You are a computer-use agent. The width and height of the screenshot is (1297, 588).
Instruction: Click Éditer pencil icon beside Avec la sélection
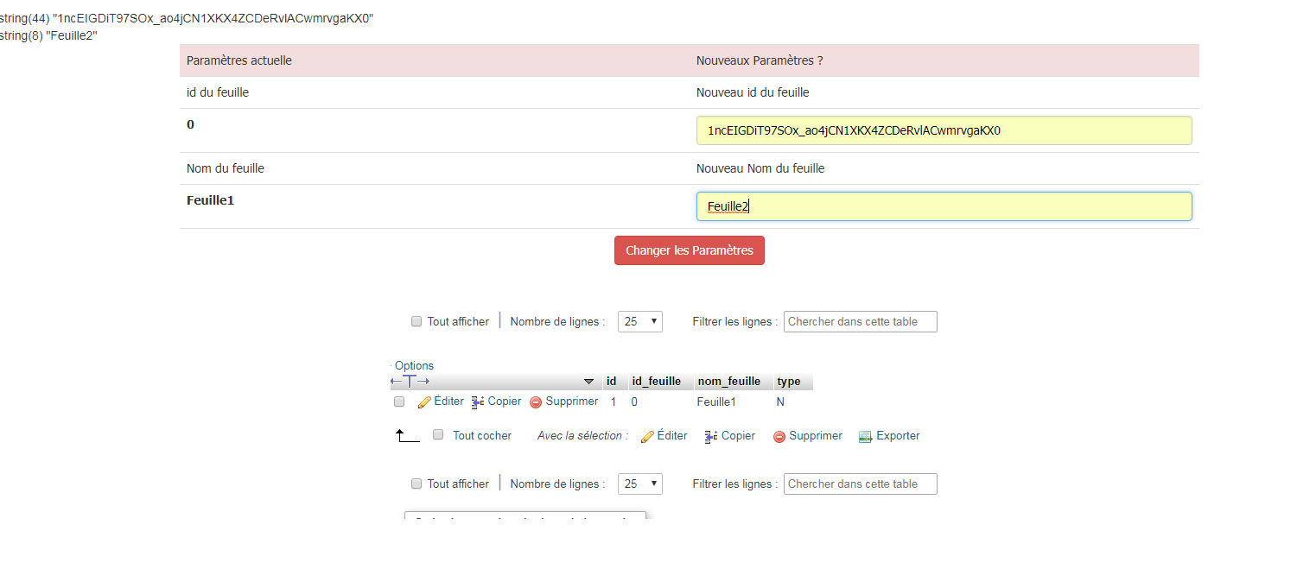point(647,437)
